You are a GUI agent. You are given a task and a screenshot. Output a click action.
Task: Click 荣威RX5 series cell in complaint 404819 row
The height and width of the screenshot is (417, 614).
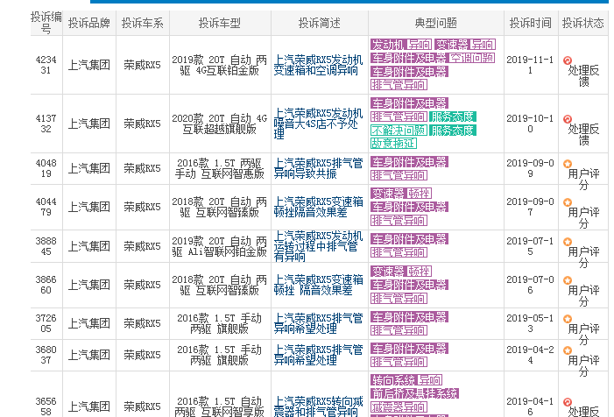coord(142,168)
